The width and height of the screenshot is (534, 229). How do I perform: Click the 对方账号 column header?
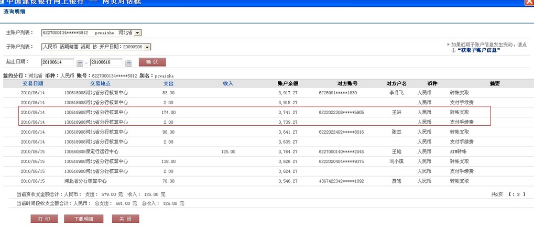coord(347,83)
